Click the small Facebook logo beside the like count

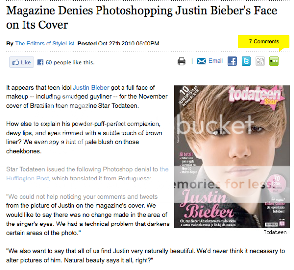(x=40, y=62)
